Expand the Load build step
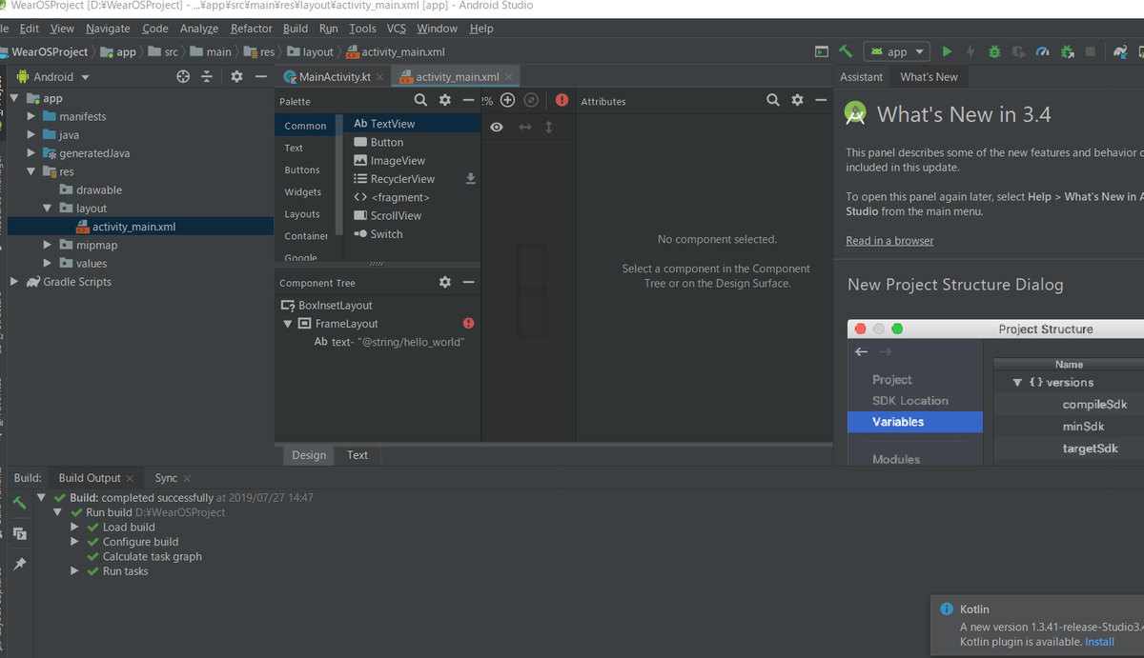Image resolution: width=1144 pixels, height=658 pixels. coord(75,527)
